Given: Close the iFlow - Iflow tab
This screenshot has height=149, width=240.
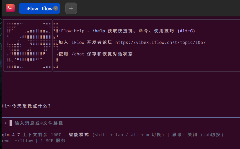Looking at the screenshot, I should (x=56, y=8).
